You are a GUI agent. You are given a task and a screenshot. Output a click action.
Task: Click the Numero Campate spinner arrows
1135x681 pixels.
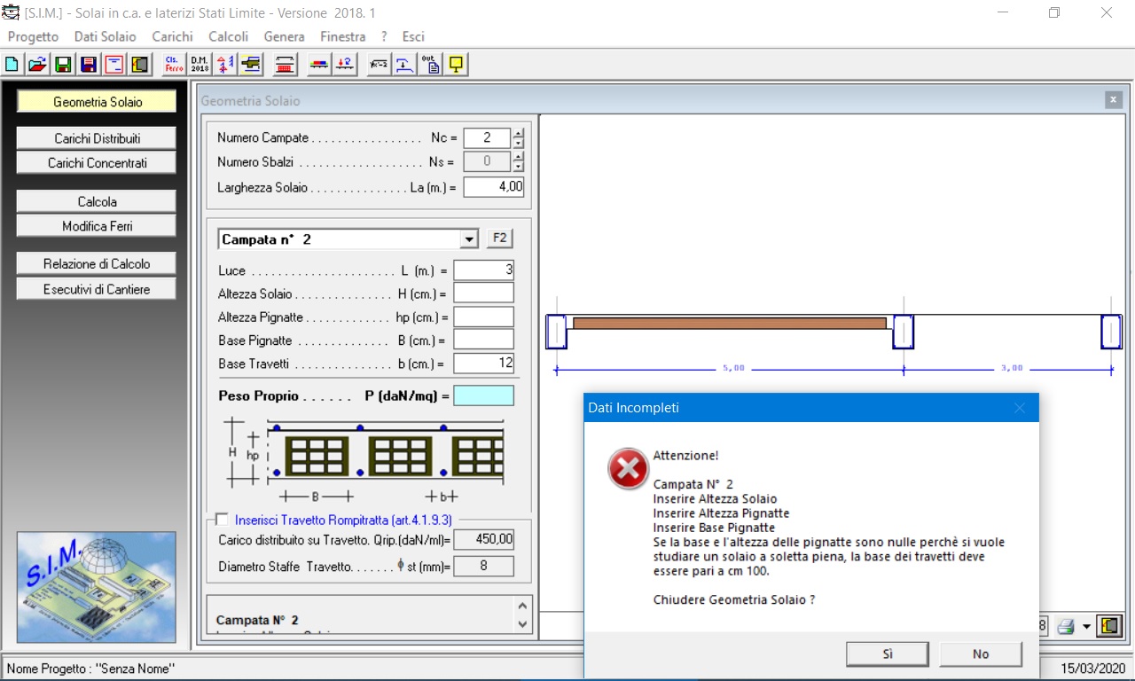pos(519,138)
